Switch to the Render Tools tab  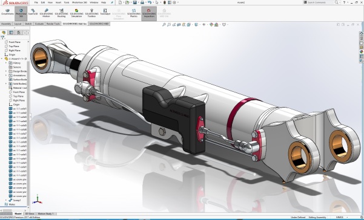pos(53,24)
